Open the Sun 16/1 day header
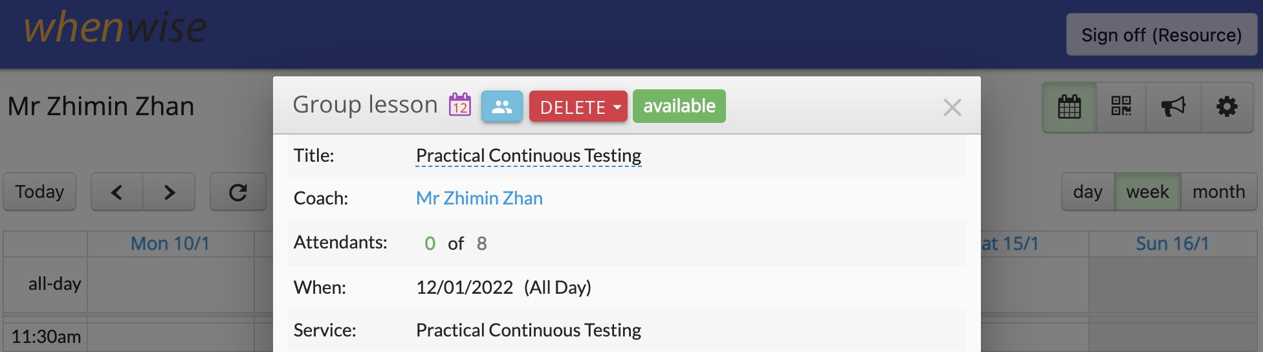 click(x=1172, y=243)
